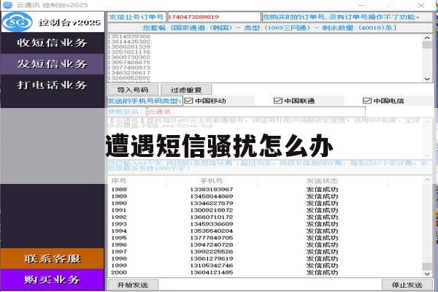Viewport: 438px width, 292px height.
Task: Click 手机号 column header
Action: pyautogui.click(x=212, y=181)
